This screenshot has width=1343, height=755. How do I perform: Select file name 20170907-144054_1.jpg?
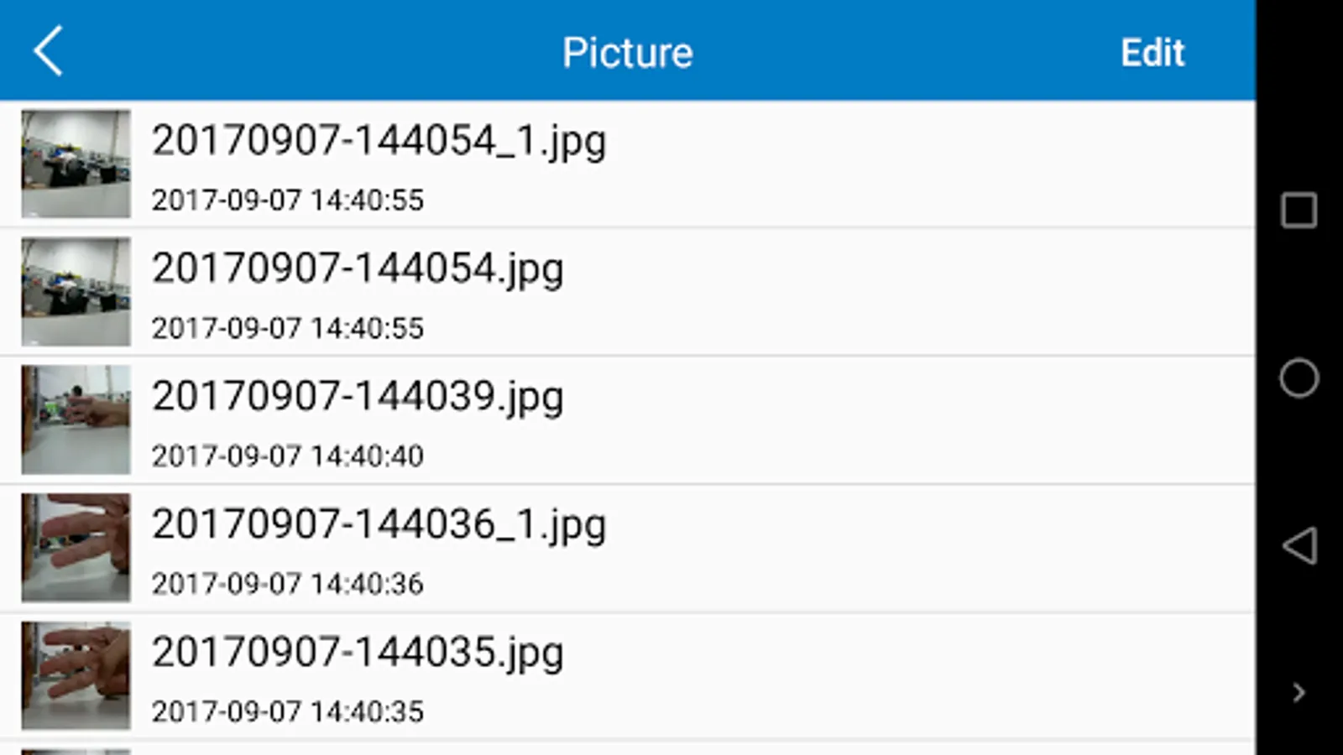tap(379, 141)
